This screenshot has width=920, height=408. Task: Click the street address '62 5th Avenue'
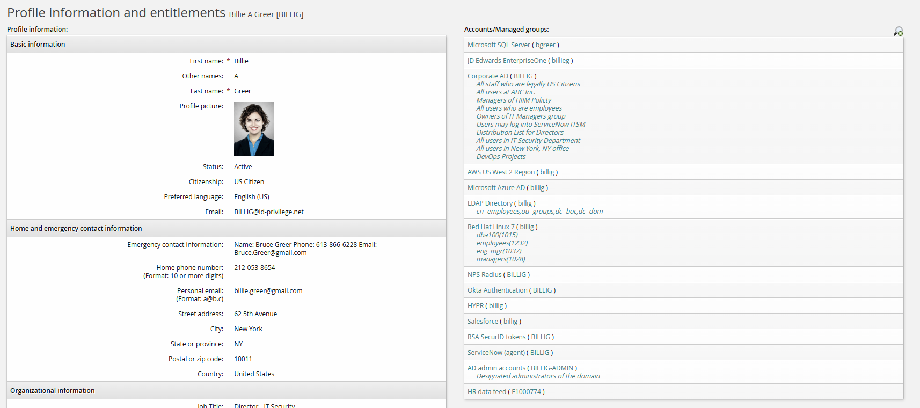[255, 314]
